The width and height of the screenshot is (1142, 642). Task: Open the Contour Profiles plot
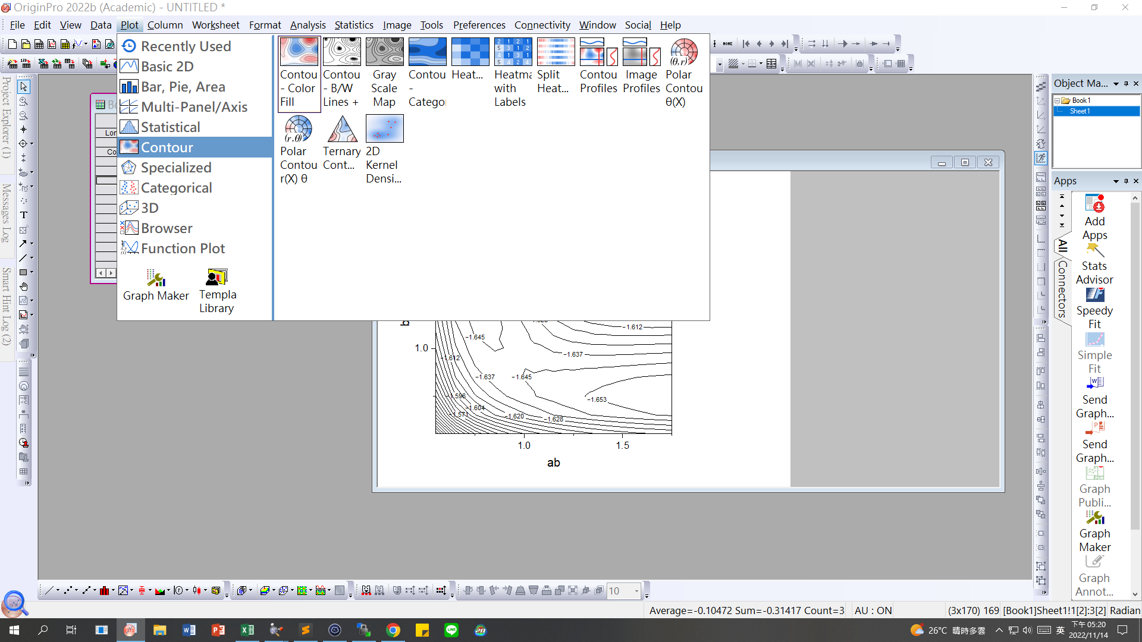(x=598, y=67)
